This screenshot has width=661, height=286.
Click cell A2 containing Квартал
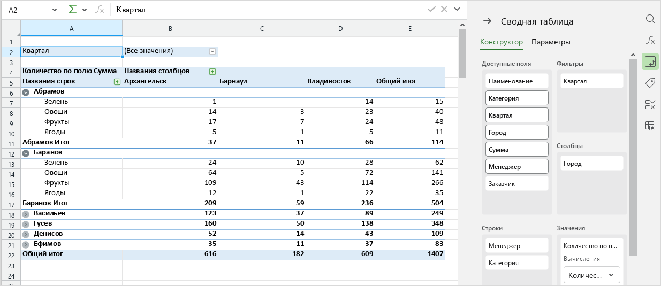(x=71, y=51)
